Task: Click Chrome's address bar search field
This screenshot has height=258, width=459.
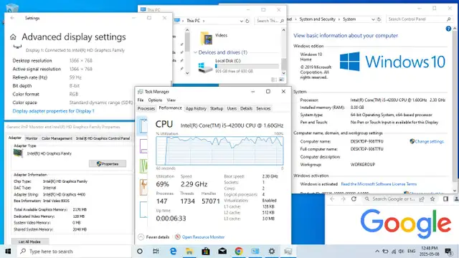Action: coord(393,199)
